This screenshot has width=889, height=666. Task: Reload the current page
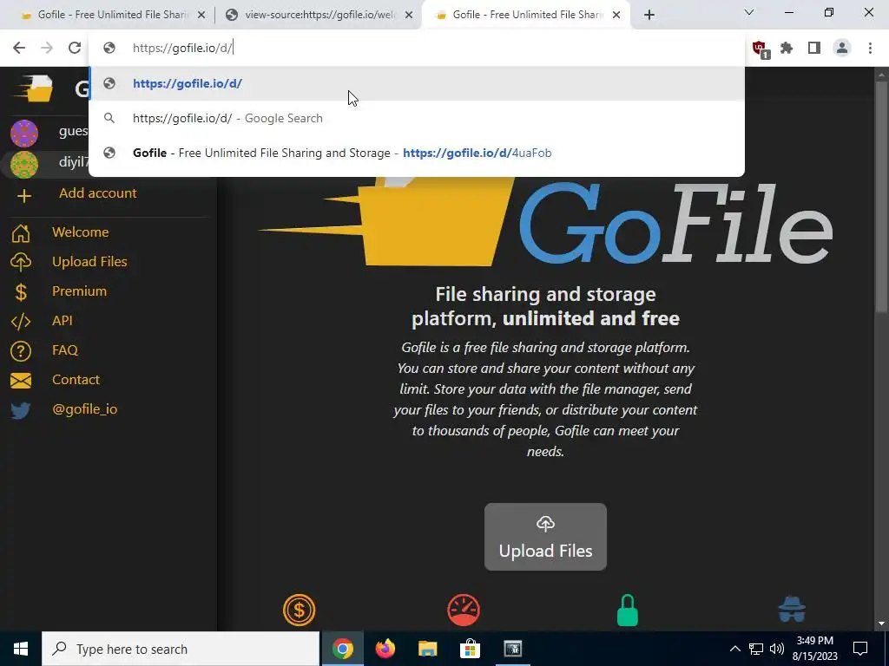75,49
